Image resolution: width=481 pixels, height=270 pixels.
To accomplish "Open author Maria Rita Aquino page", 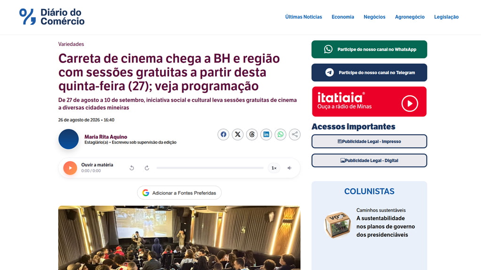I will click(x=106, y=137).
